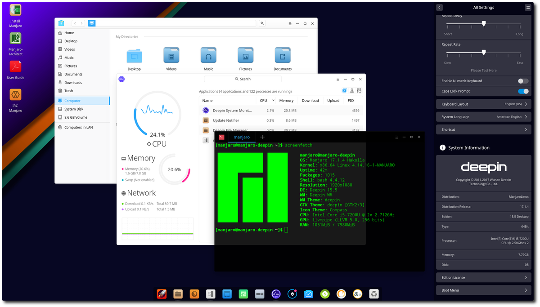Select the manjaro terminal tab
This screenshot has height=307, width=540.
[x=242, y=137]
